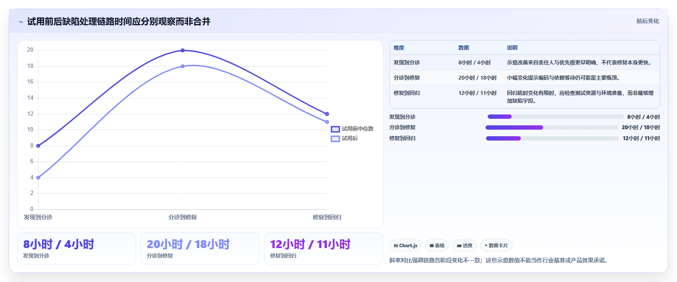Screen dimensions: 677x282
Task: Click the 修复到回归 progress bar
Action: pos(553,138)
